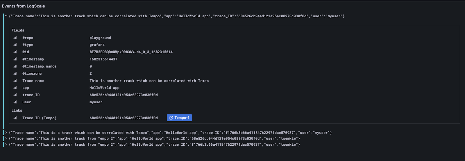
Task: Expand the last Tempo 2 log row for tsemkiw
Action: click(x=6, y=144)
